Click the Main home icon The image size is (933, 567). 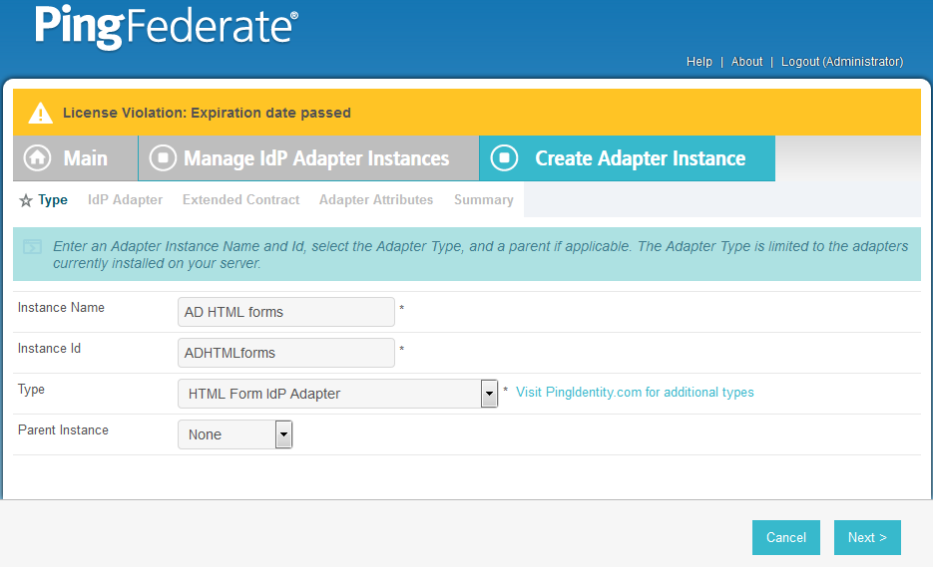pos(38,158)
